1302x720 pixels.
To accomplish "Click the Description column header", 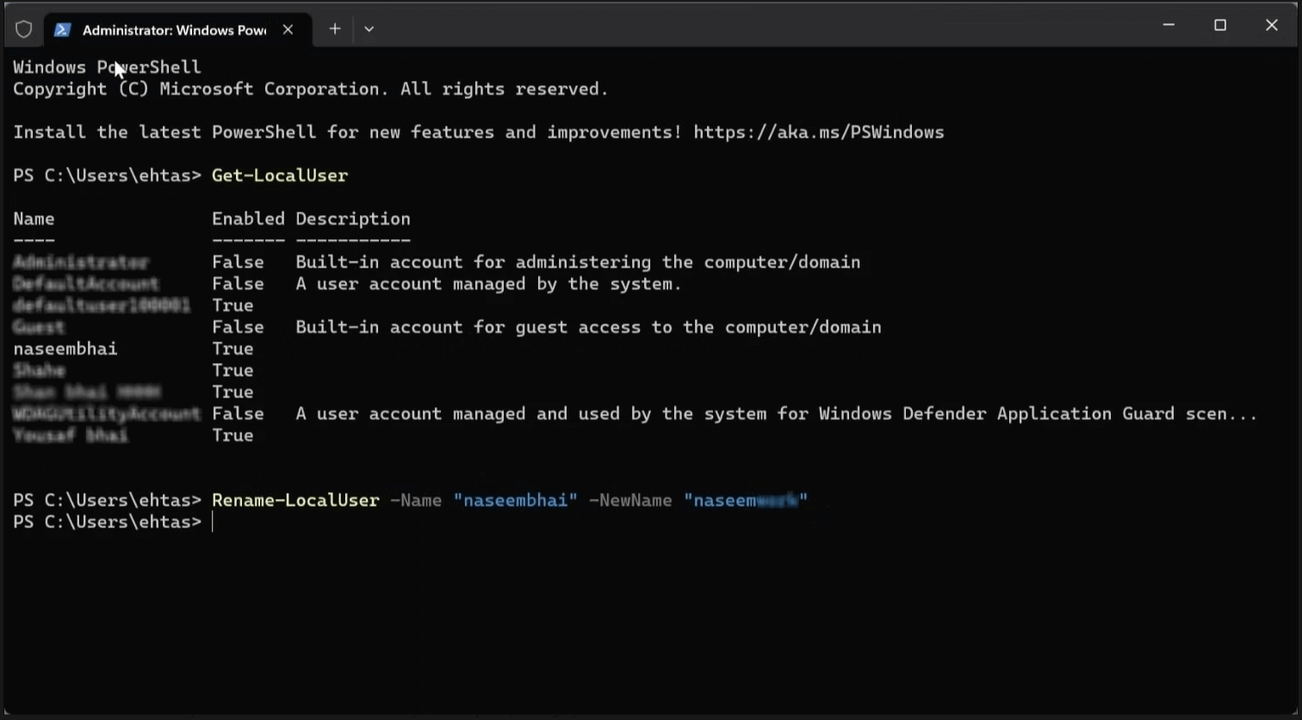I will click(x=352, y=218).
